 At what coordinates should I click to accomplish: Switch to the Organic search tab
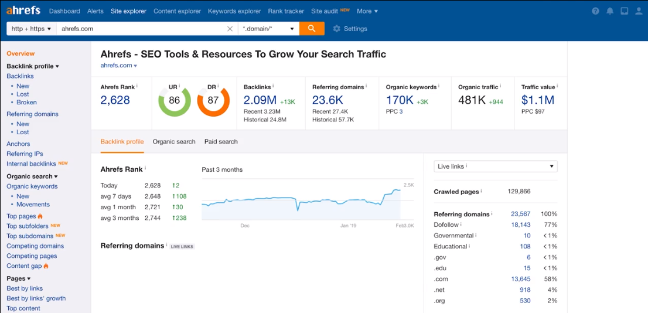tap(174, 141)
